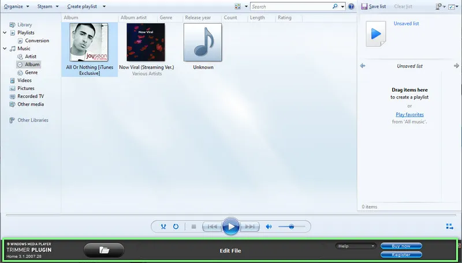The width and height of the screenshot is (462, 263).
Task: Click the Save list disk icon
Action: [364, 6]
